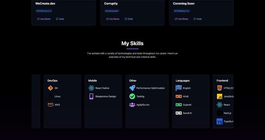Click the React label in Frontend

227,105
